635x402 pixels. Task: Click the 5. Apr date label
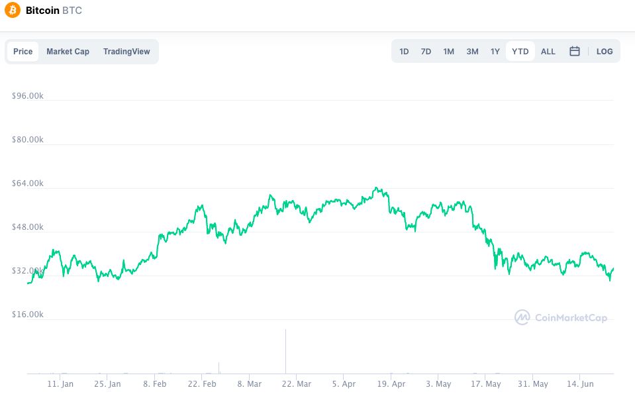344,383
